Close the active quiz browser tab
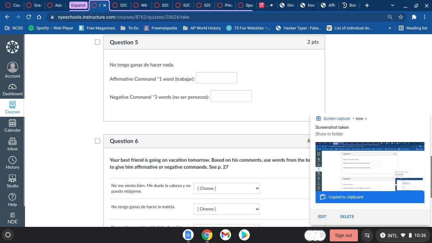Screen dimensions: 432x243 [x=105, y=5]
